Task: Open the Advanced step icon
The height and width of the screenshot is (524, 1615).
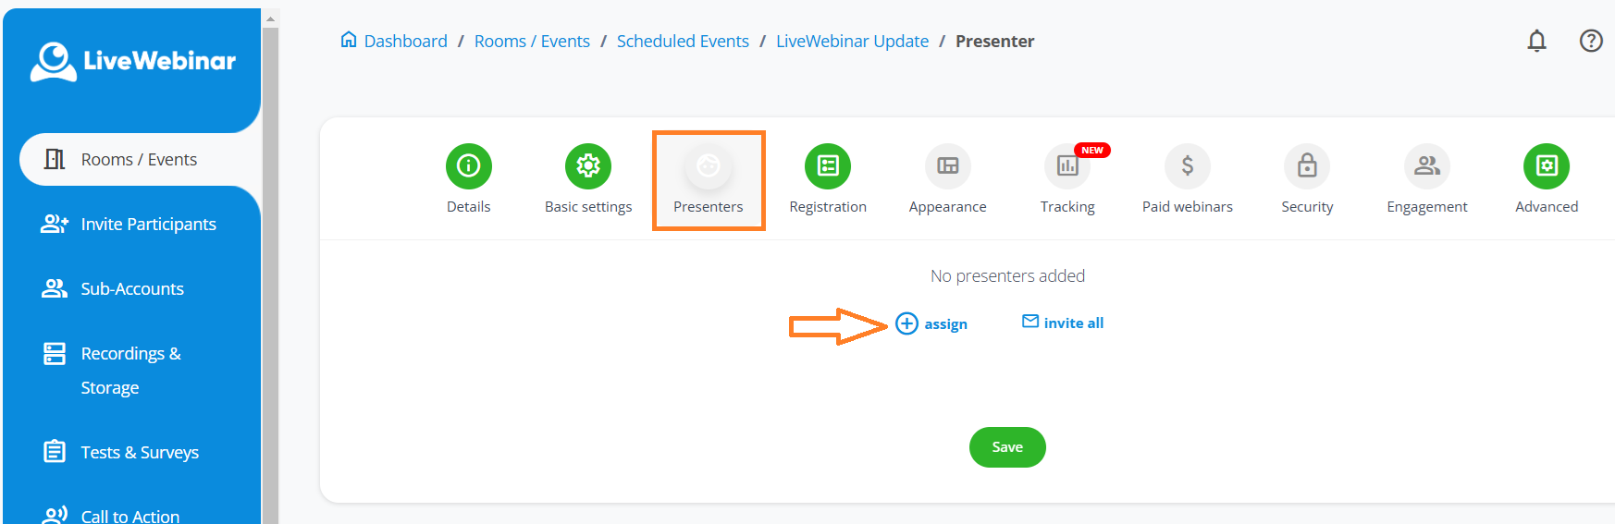Action: pos(1547,166)
